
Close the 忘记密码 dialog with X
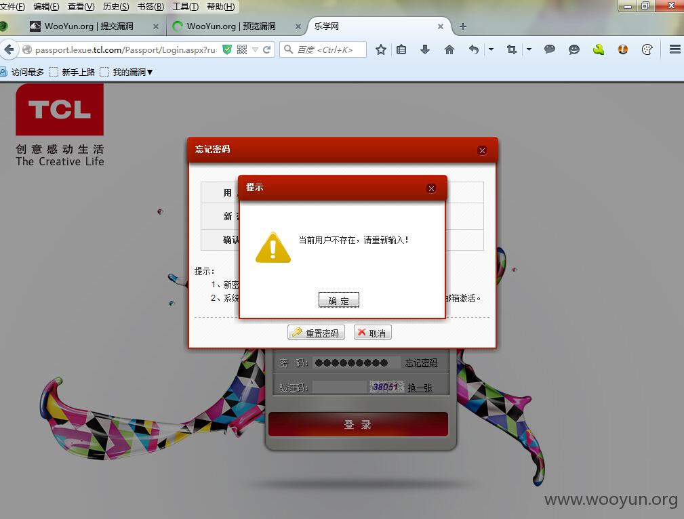pos(482,150)
